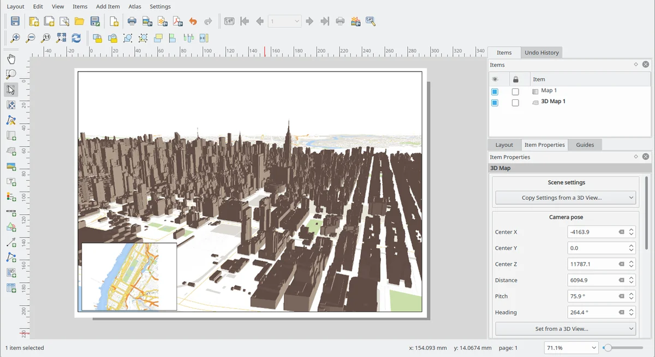Click the Add 3D Map tool

(11, 151)
